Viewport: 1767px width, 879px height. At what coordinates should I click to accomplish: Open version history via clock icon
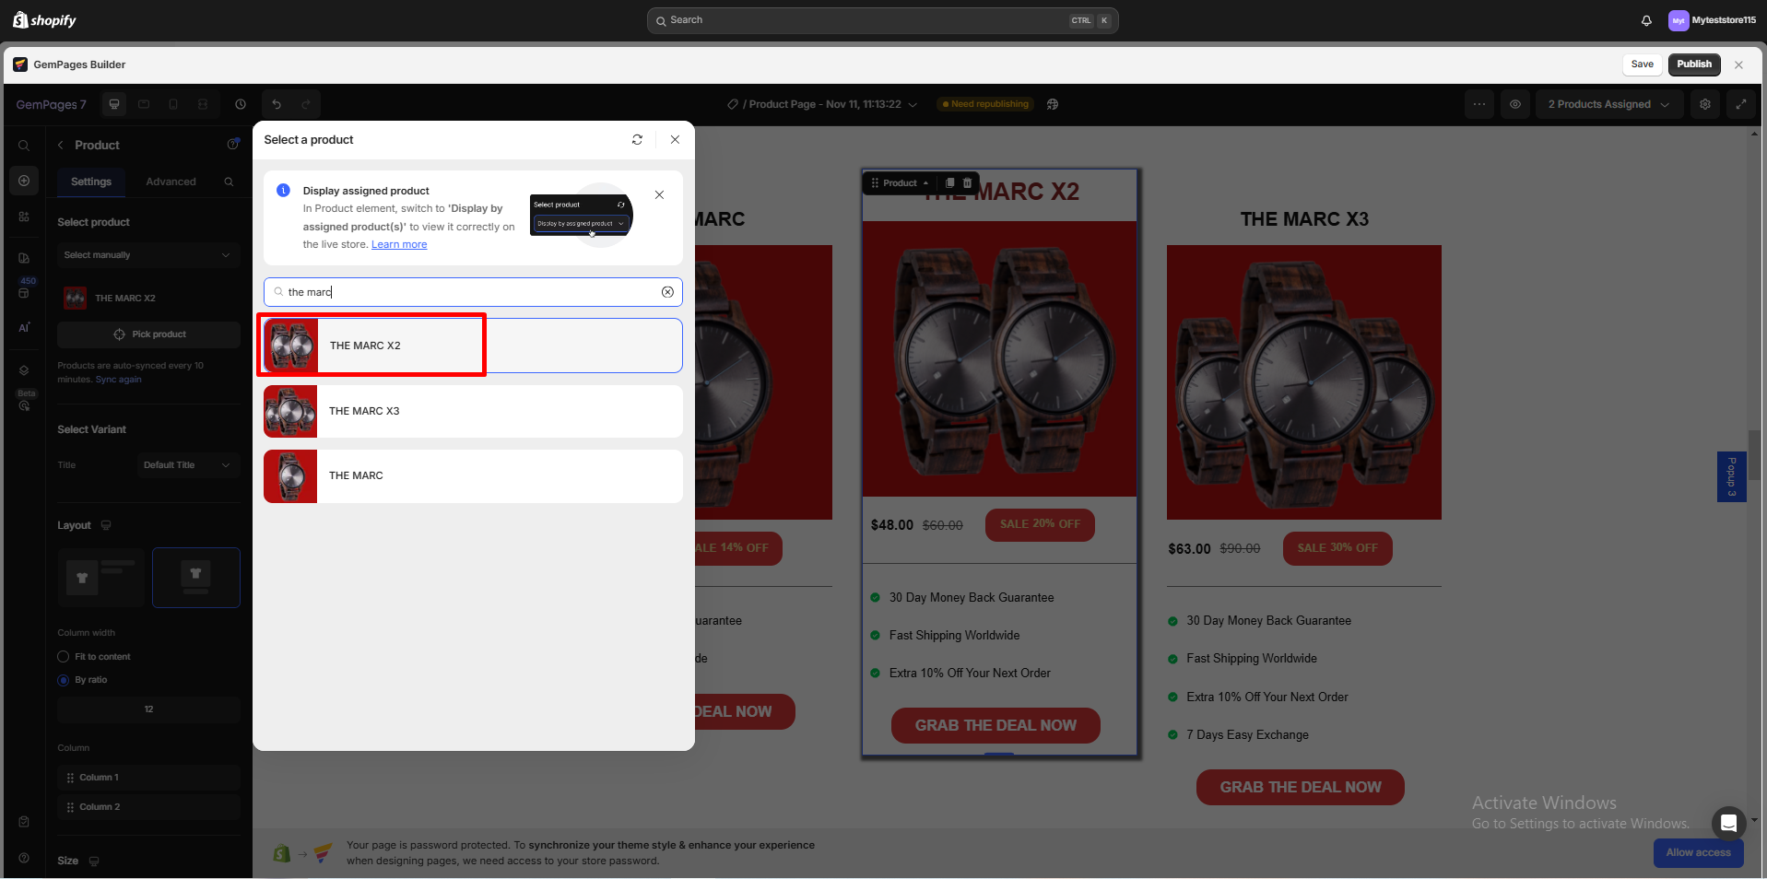coord(240,104)
